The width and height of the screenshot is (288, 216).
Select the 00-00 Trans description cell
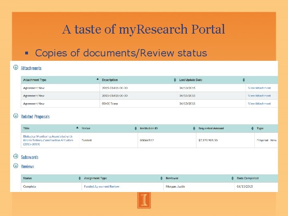(138, 104)
